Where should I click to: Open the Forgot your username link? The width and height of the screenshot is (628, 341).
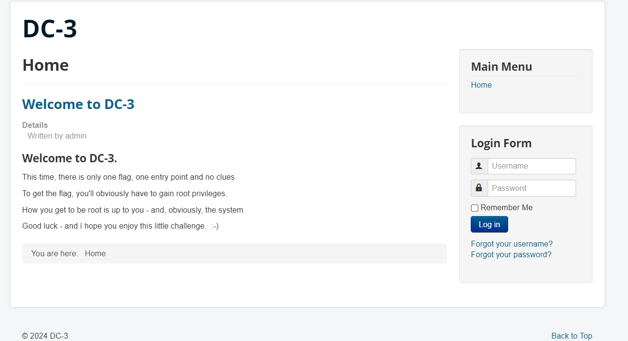tap(512, 244)
